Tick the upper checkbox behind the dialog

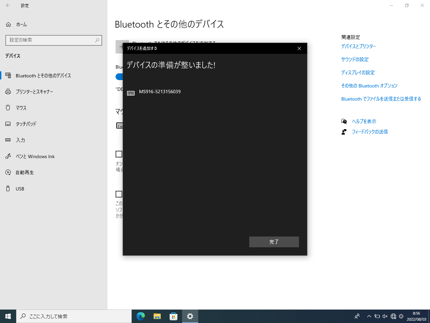[x=119, y=154]
